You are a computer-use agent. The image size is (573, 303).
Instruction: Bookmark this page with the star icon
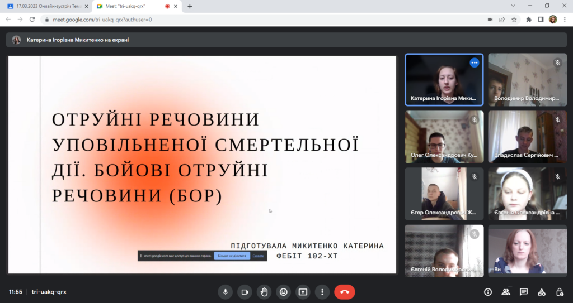[514, 19]
